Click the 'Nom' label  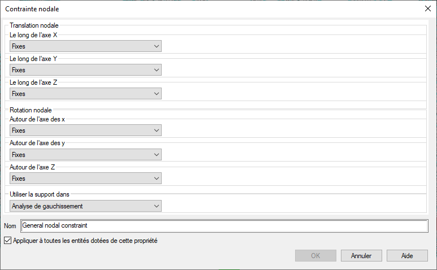(x=10, y=226)
